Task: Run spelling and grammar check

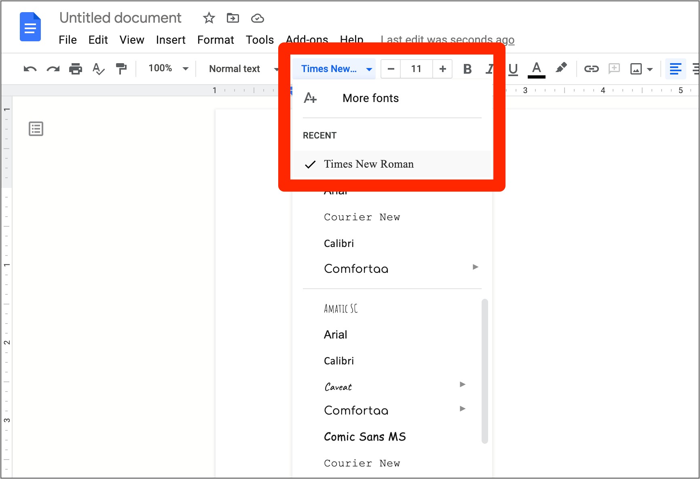Action: click(98, 69)
